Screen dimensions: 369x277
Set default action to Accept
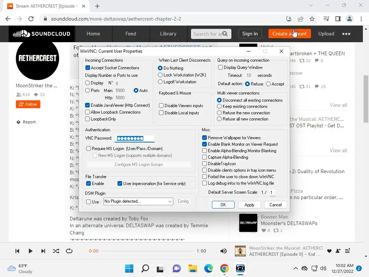[x=268, y=84]
